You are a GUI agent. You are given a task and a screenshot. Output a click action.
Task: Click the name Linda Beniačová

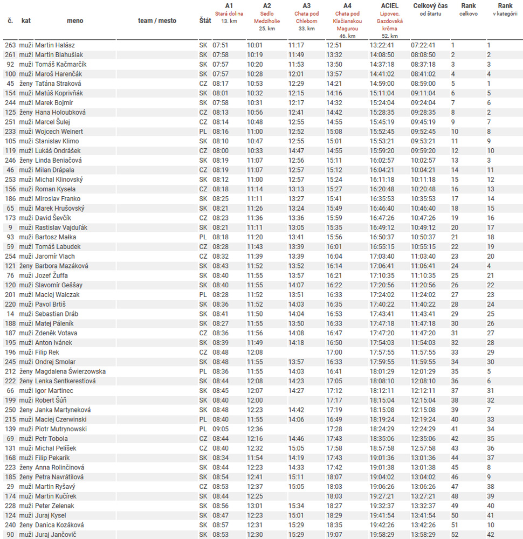pos(59,160)
